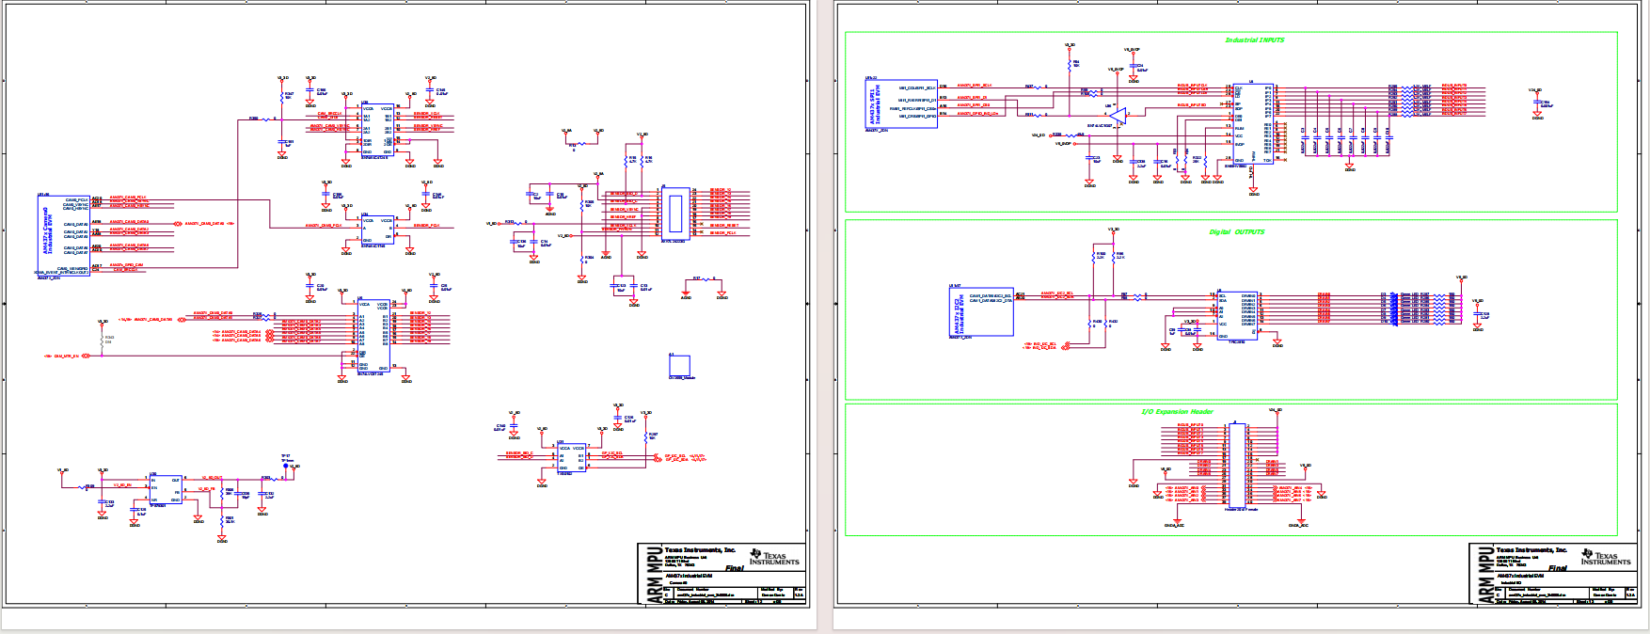
Task: Click the small OV2659 module box
Action: click(679, 366)
